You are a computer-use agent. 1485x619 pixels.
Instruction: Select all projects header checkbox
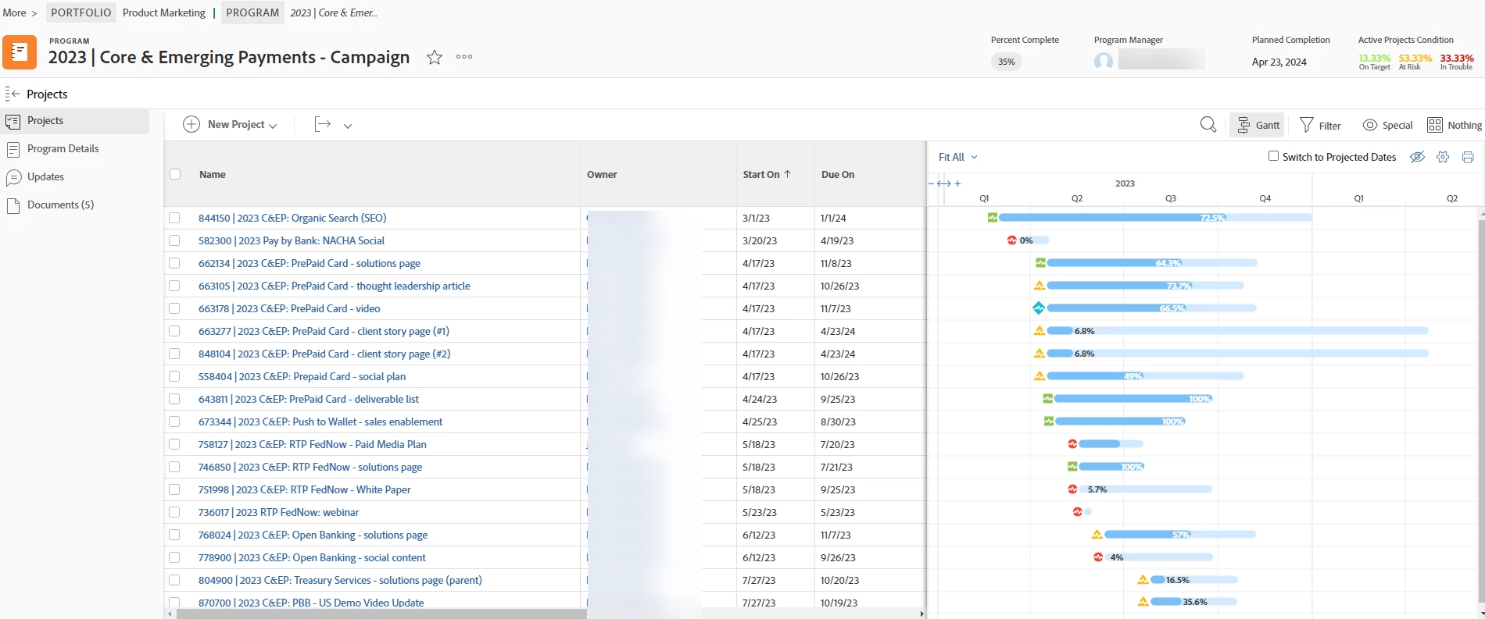point(175,174)
